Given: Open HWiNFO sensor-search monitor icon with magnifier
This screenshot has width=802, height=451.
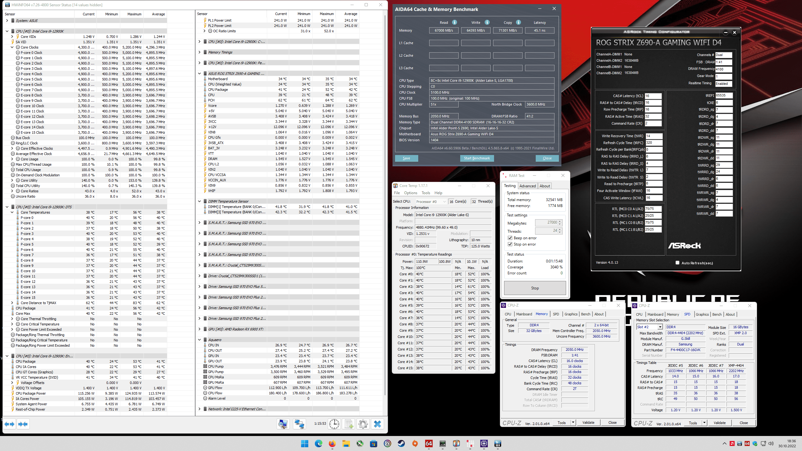Looking at the screenshot, I should pyautogui.click(x=283, y=424).
